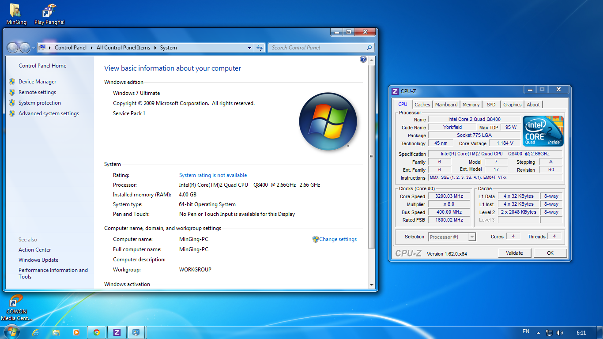Open Advanced system settings link
Image resolution: width=603 pixels, height=339 pixels.
(x=49, y=113)
